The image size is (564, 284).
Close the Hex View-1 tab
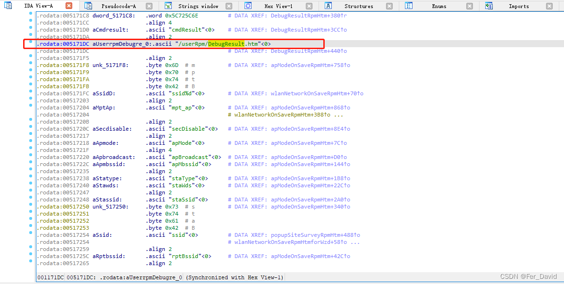pyautogui.click(x=309, y=6)
